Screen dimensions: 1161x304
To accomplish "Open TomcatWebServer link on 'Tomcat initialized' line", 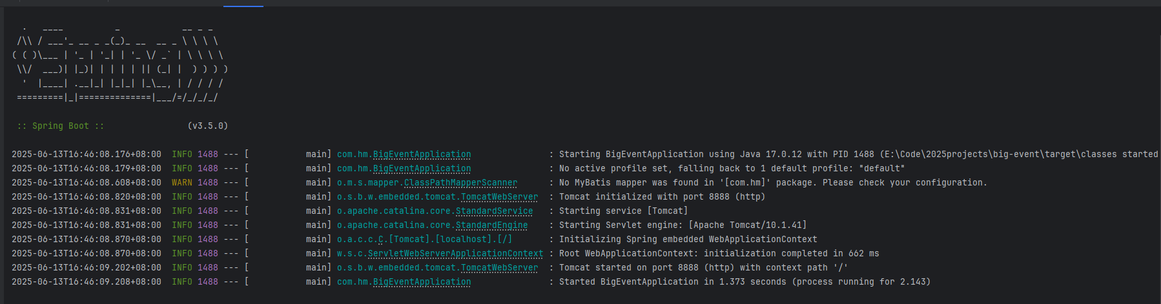I will pos(499,197).
